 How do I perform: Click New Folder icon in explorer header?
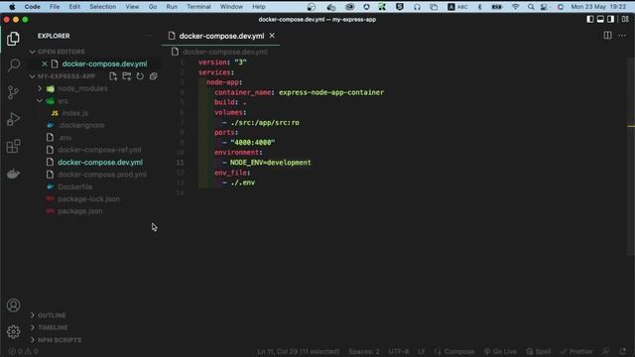pyautogui.click(x=127, y=76)
